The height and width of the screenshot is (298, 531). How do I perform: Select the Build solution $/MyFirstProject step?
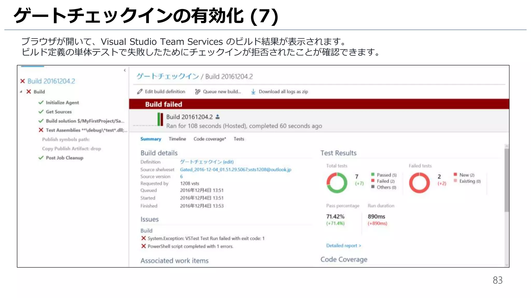(x=85, y=121)
